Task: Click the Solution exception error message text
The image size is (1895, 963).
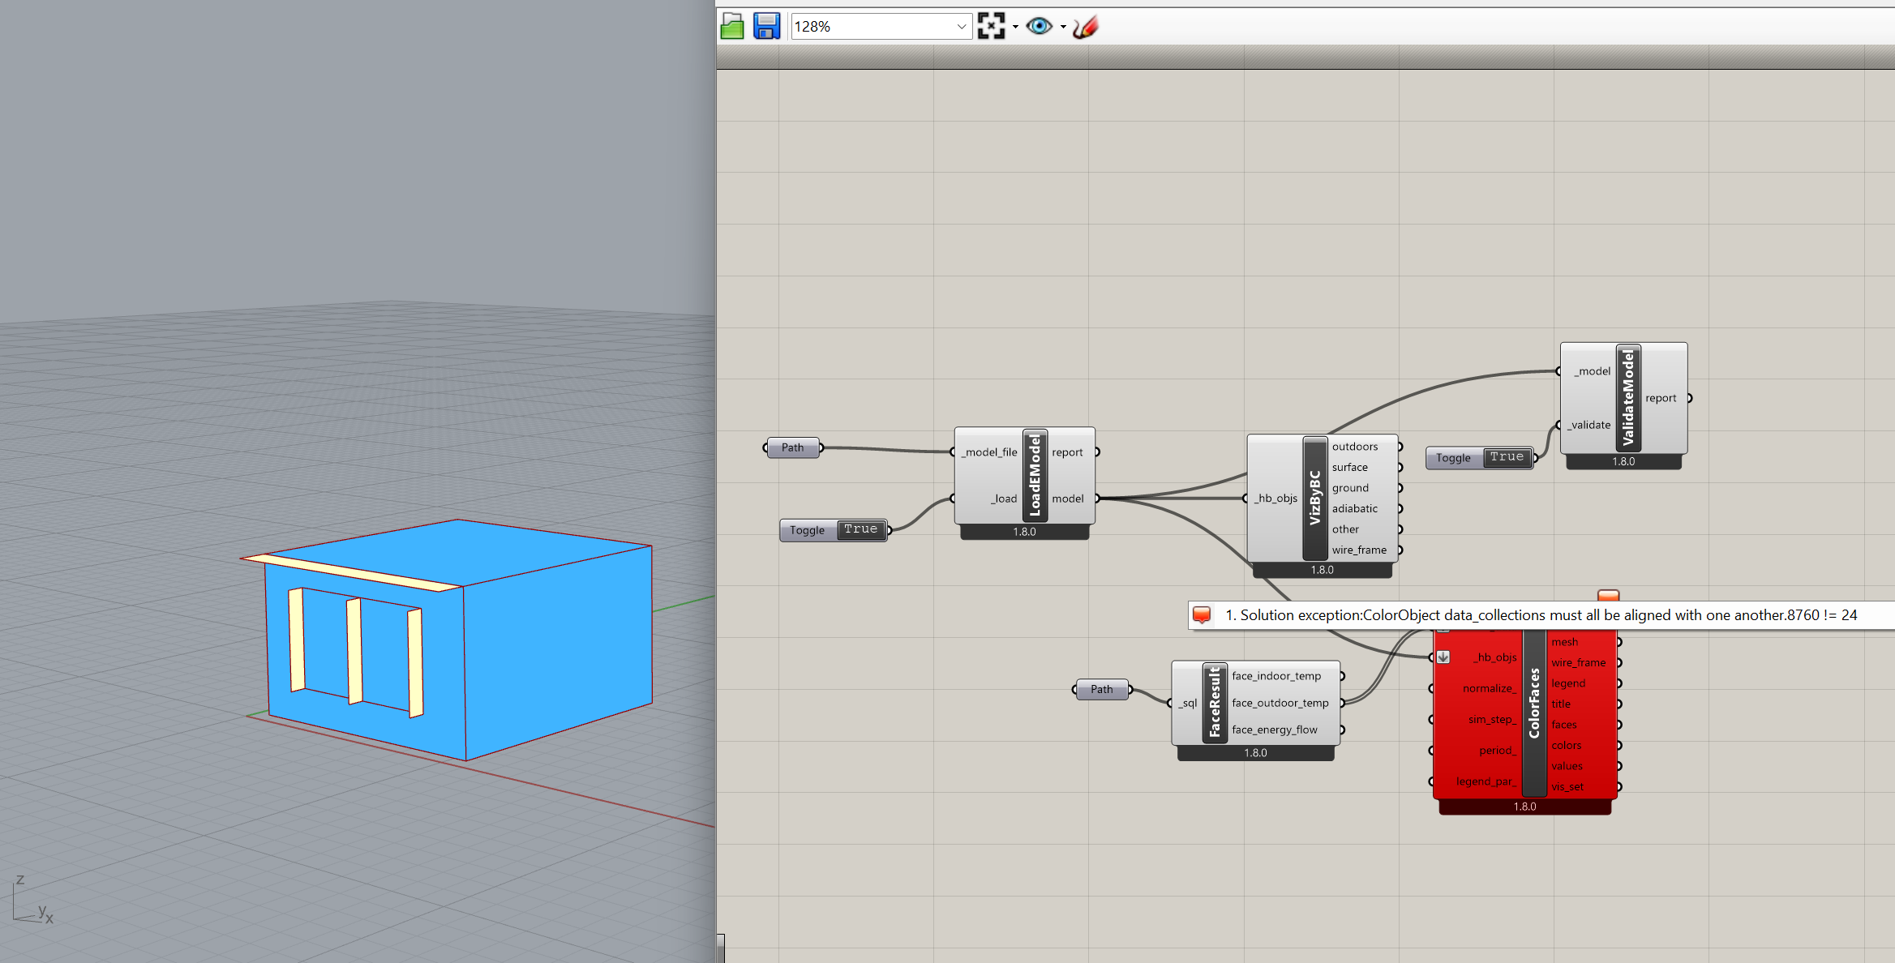Action: pos(1541,615)
